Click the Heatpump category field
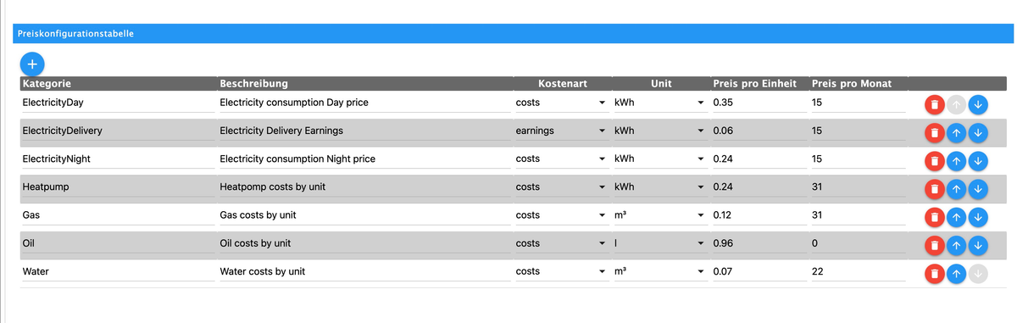Image resolution: width=1017 pixels, height=323 pixels. (x=117, y=187)
